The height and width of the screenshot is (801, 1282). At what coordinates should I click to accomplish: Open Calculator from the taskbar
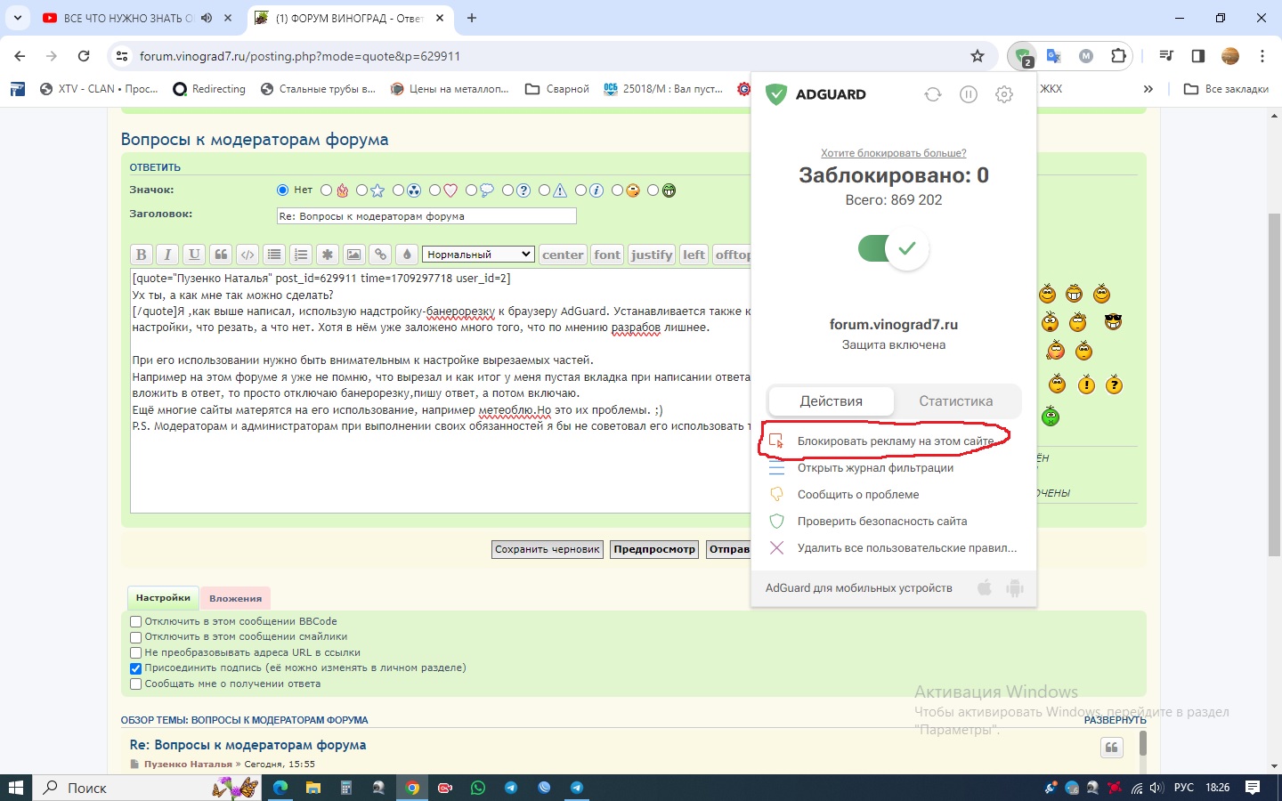coord(346,788)
